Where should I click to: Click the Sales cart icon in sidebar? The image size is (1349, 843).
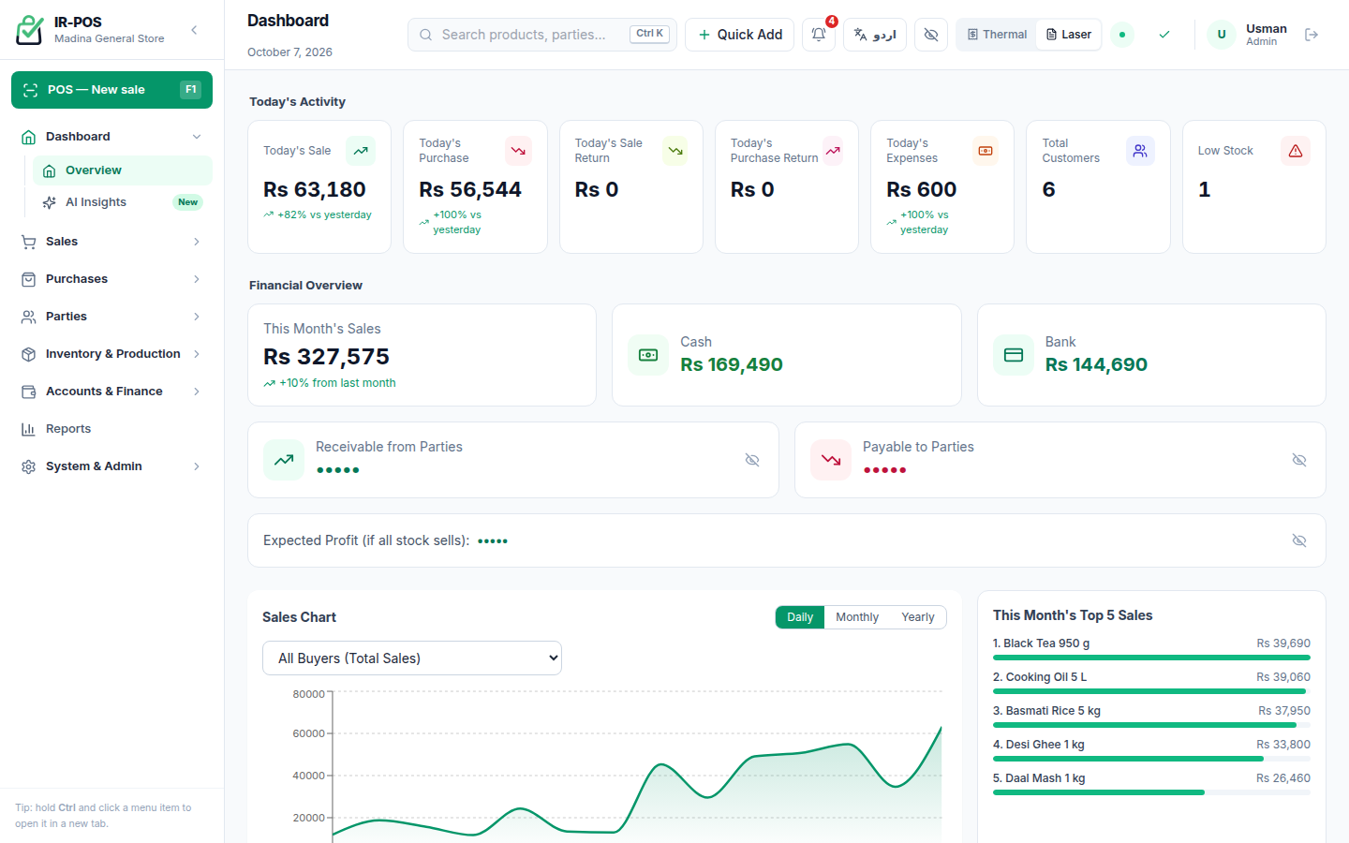[x=28, y=242]
